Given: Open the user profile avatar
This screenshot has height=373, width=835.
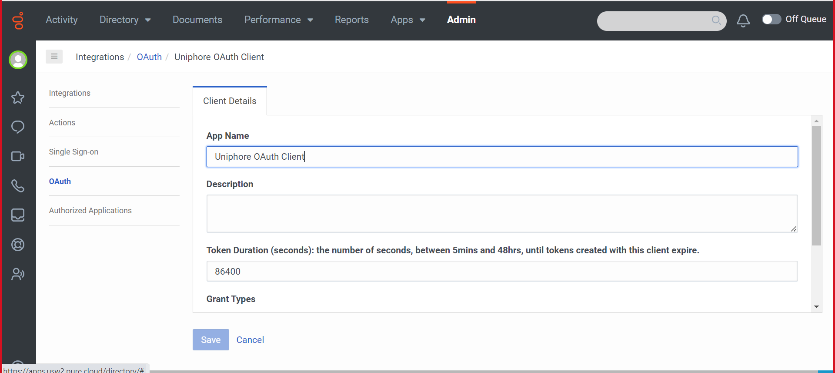Looking at the screenshot, I should (x=18, y=60).
